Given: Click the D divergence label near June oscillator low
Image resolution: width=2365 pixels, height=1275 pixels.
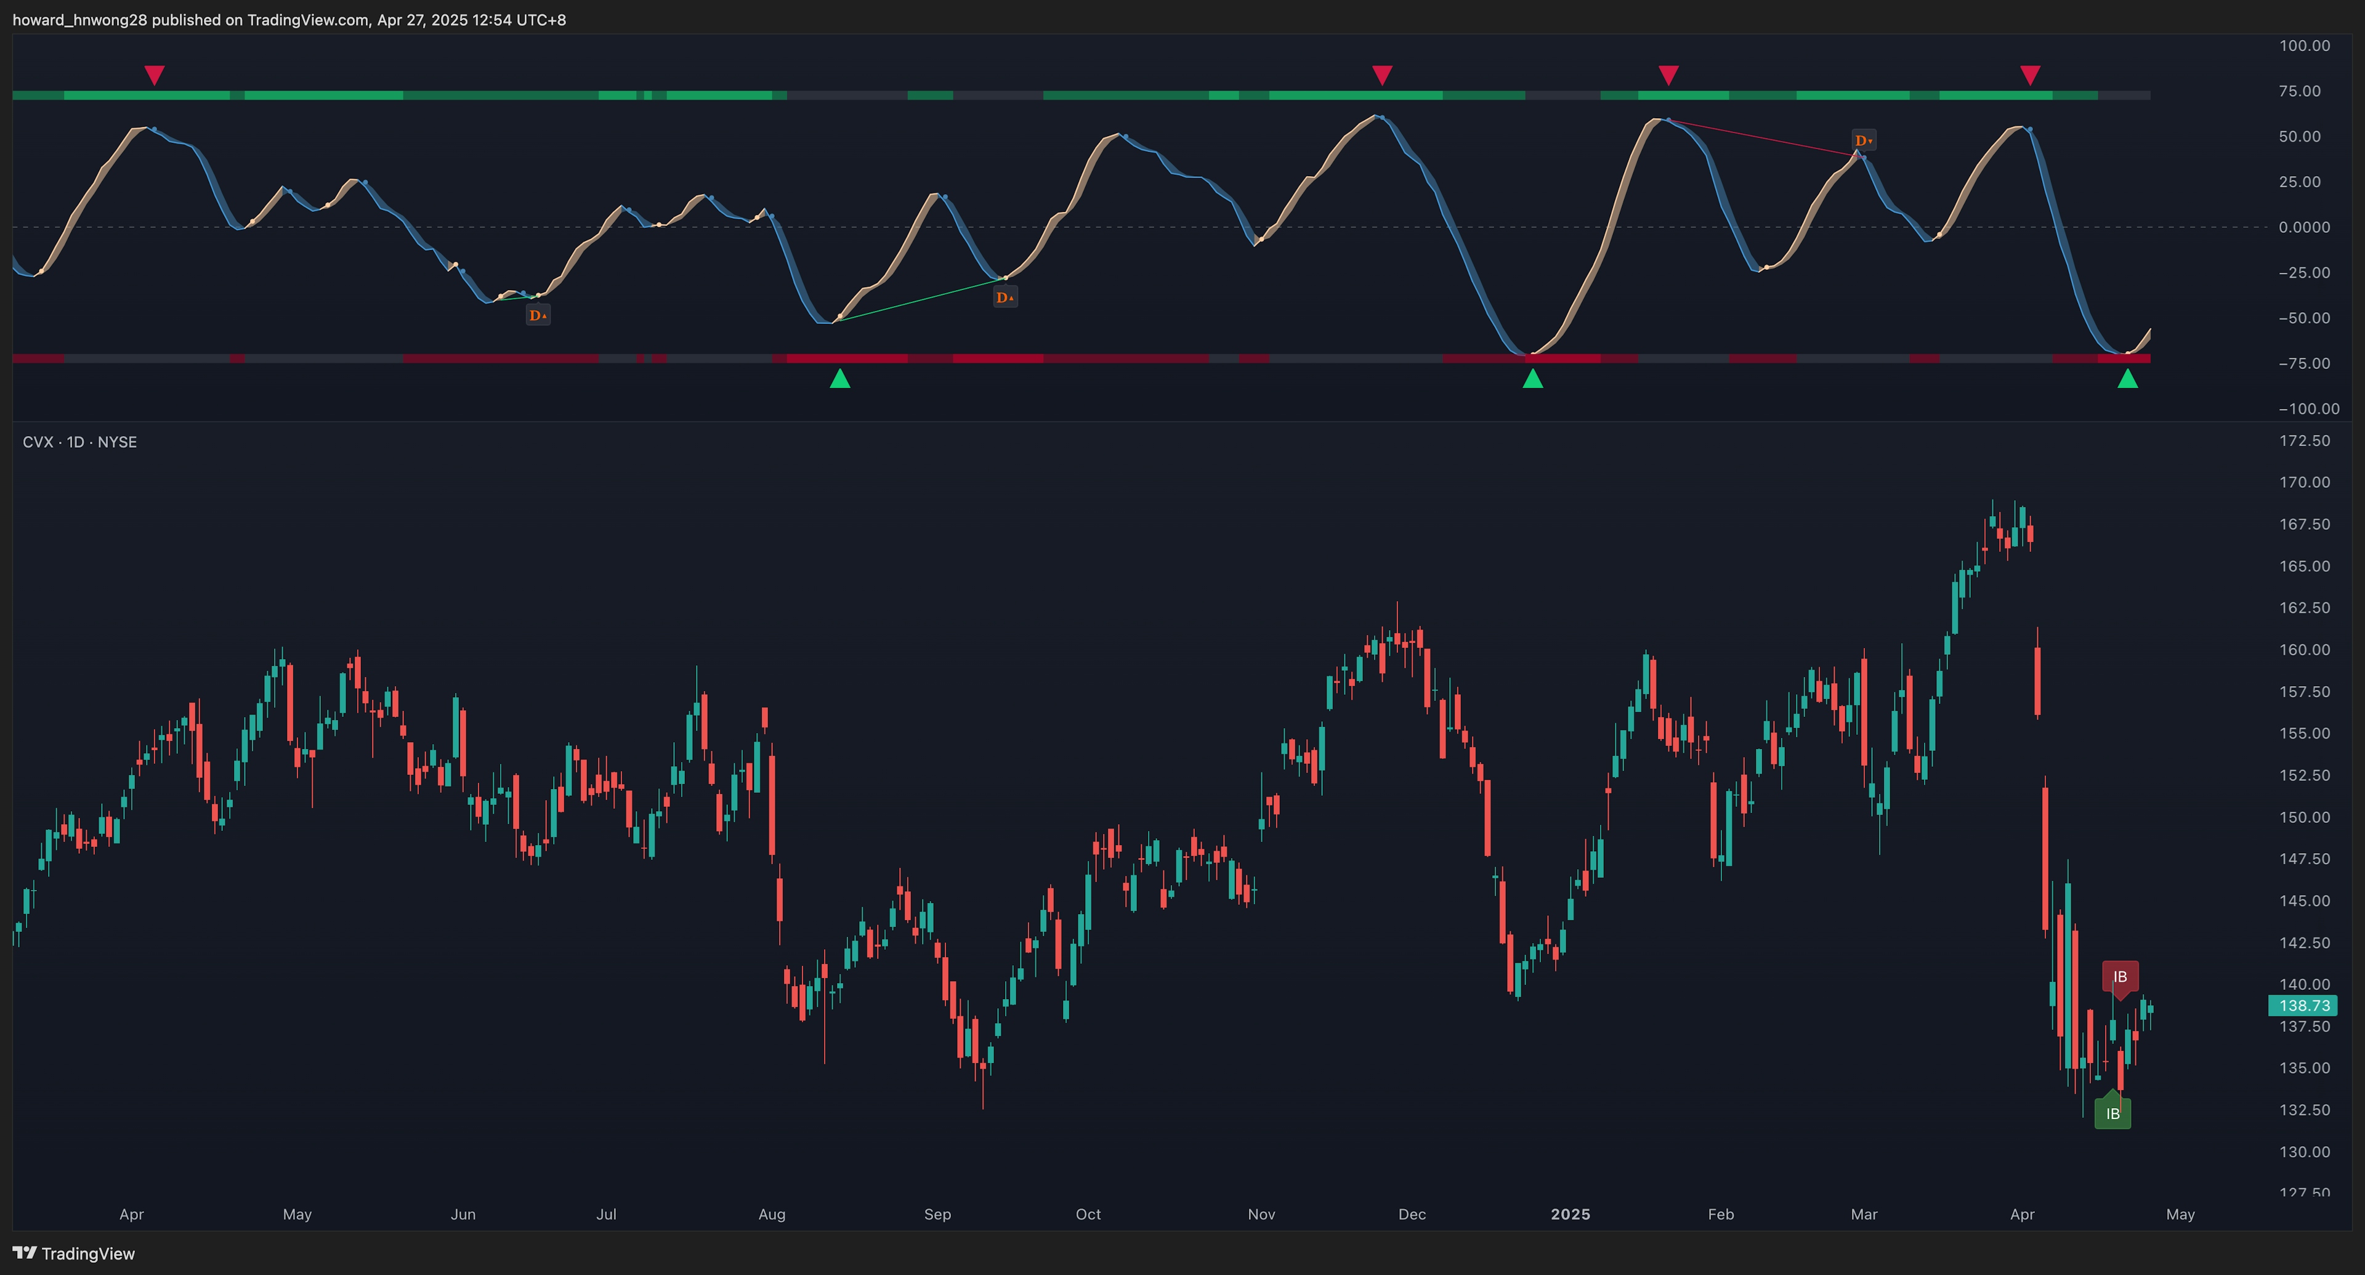Looking at the screenshot, I should click(538, 315).
